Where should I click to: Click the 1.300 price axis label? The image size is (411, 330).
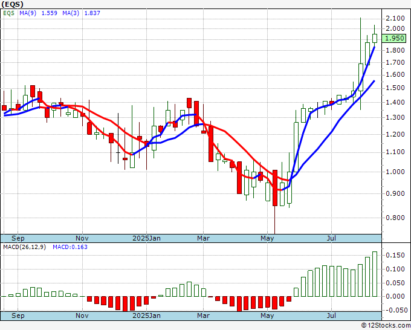point(395,117)
